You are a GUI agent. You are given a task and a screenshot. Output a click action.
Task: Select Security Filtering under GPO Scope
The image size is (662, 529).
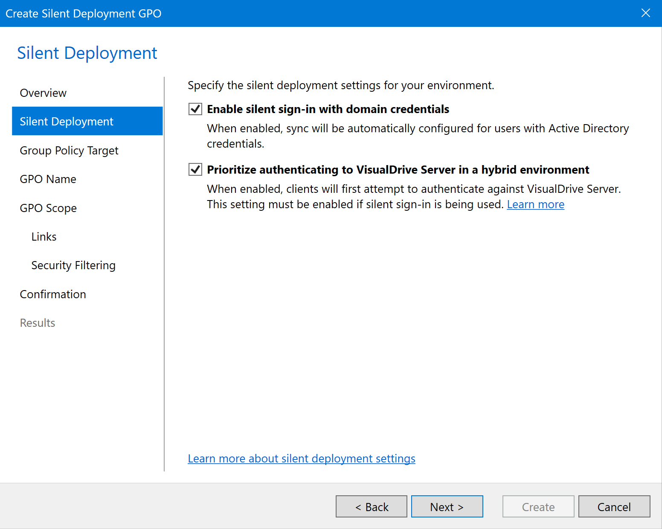[73, 265]
